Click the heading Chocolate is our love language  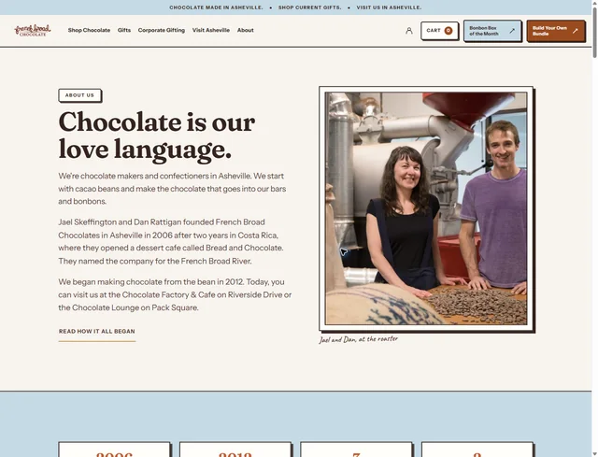click(x=157, y=136)
